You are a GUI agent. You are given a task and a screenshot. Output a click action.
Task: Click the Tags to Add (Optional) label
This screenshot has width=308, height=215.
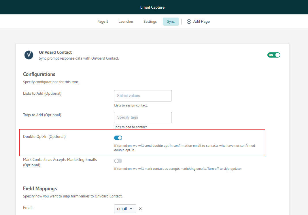(x=42, y=115)
